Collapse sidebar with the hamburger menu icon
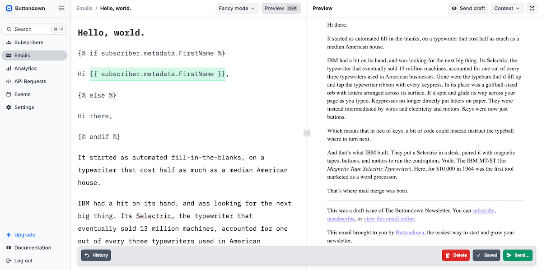The image size is (542, 270). 62,8
